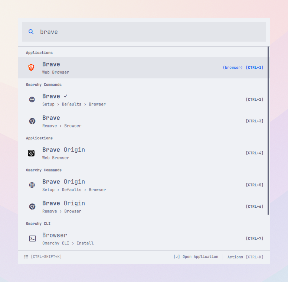Click the results list scrollbar
The width and height of the screenshot is (288, 282).
(x=268, y=131)
